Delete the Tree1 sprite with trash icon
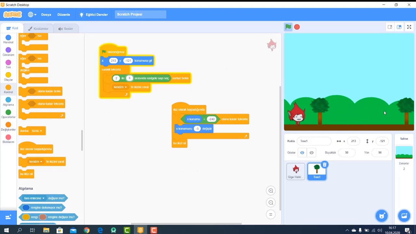 point(324,165)
